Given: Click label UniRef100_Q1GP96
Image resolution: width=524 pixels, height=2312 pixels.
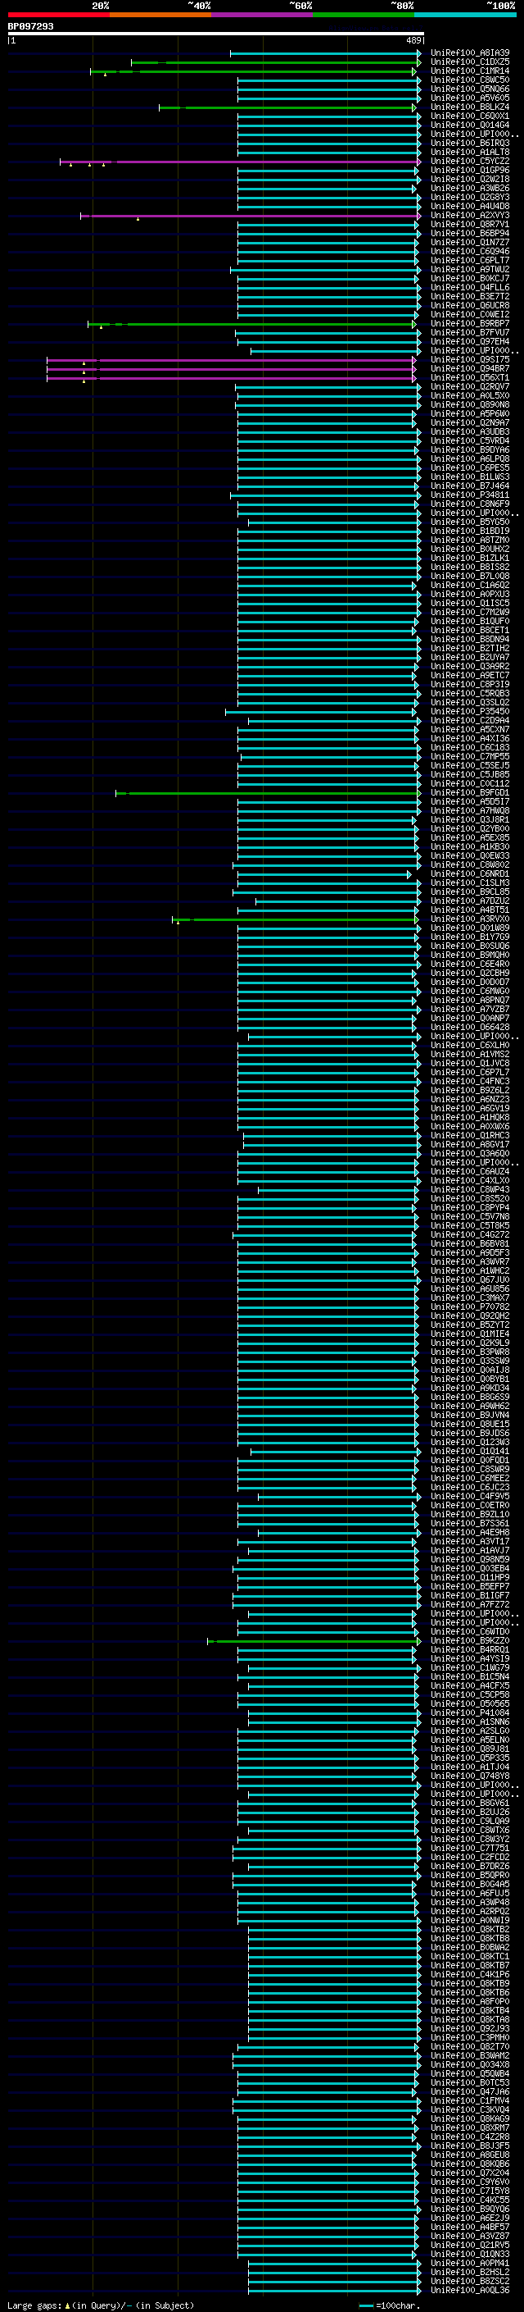Looking at the screenshot, I should pyautogui.click(x=469, y=171).
